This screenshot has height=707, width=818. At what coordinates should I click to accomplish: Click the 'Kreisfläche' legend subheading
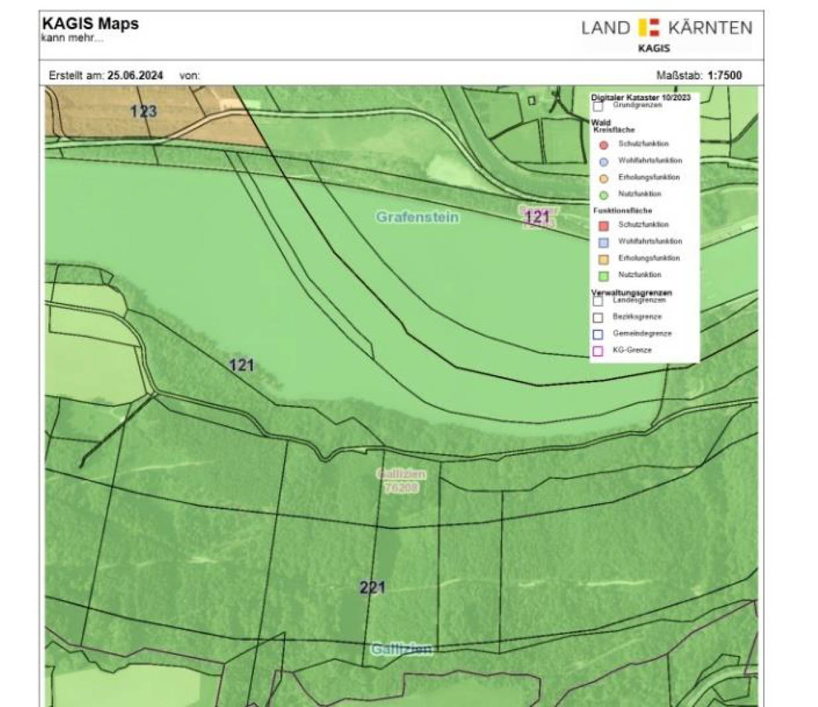(x=614, y=130)
